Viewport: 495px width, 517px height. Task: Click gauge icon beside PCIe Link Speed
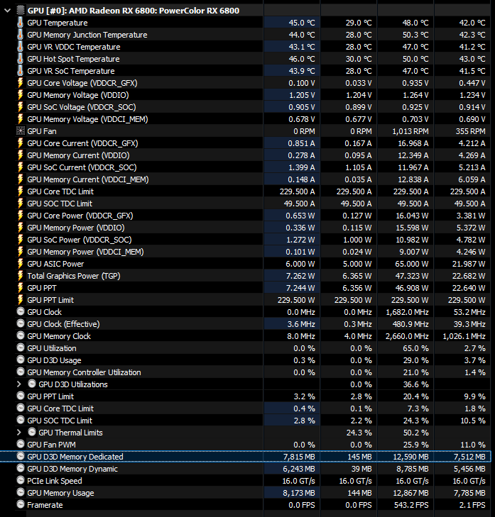(21, 480)
